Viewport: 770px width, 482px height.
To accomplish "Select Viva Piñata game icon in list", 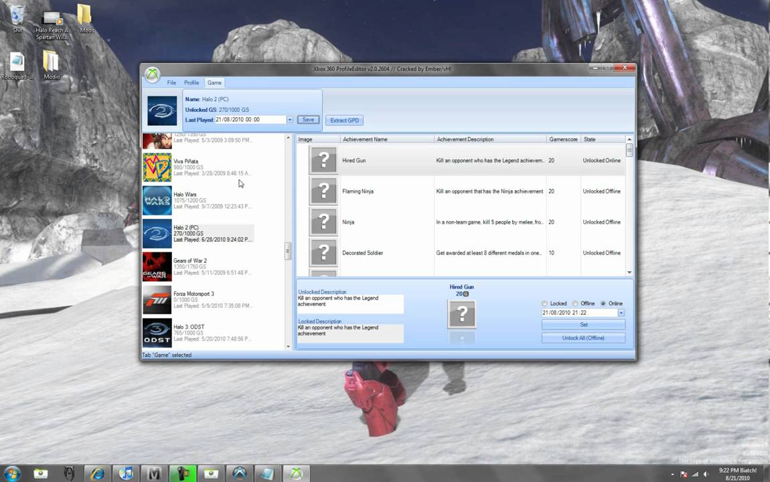I will coord(157,167).
